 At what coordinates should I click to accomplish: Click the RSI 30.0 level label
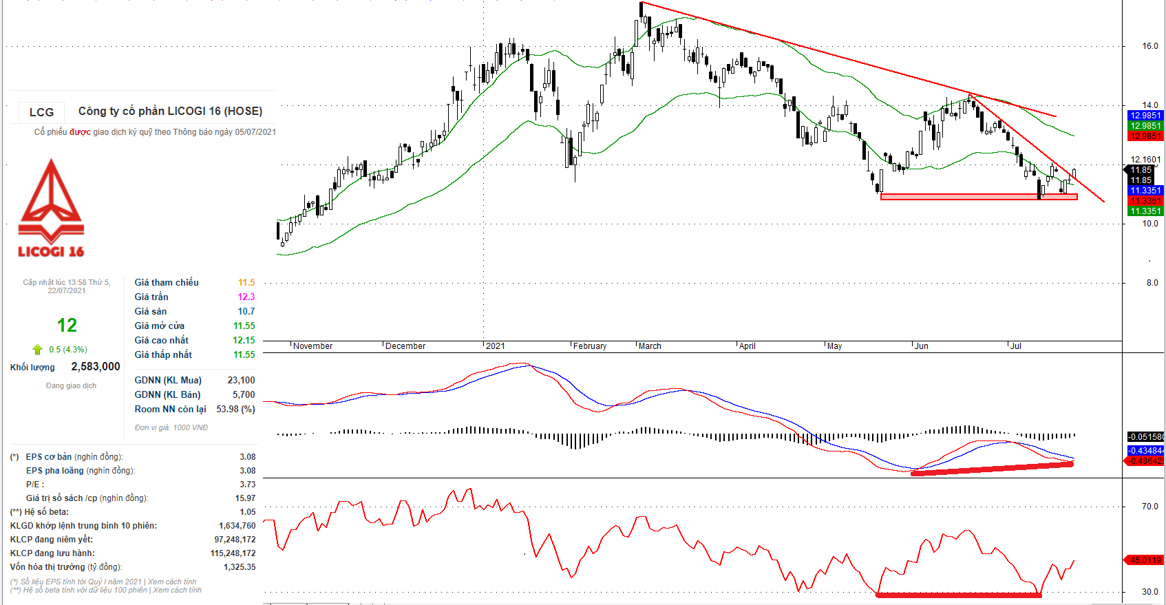point(1150,592)
